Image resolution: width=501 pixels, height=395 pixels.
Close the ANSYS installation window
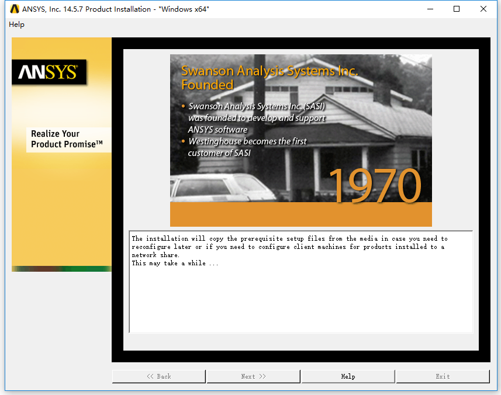(483, 9)
